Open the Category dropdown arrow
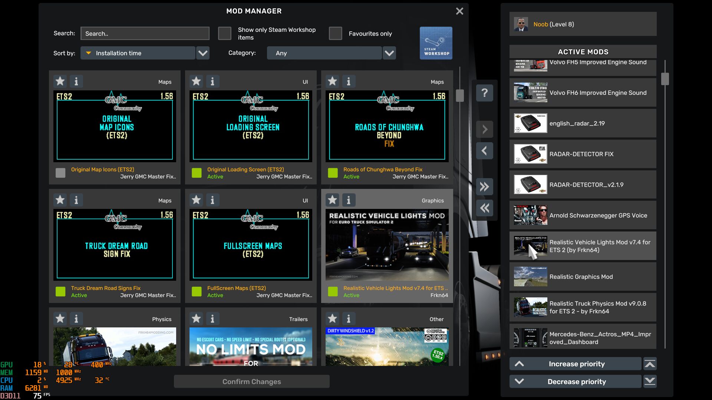The image size is (712, 400). click(389, 53)
